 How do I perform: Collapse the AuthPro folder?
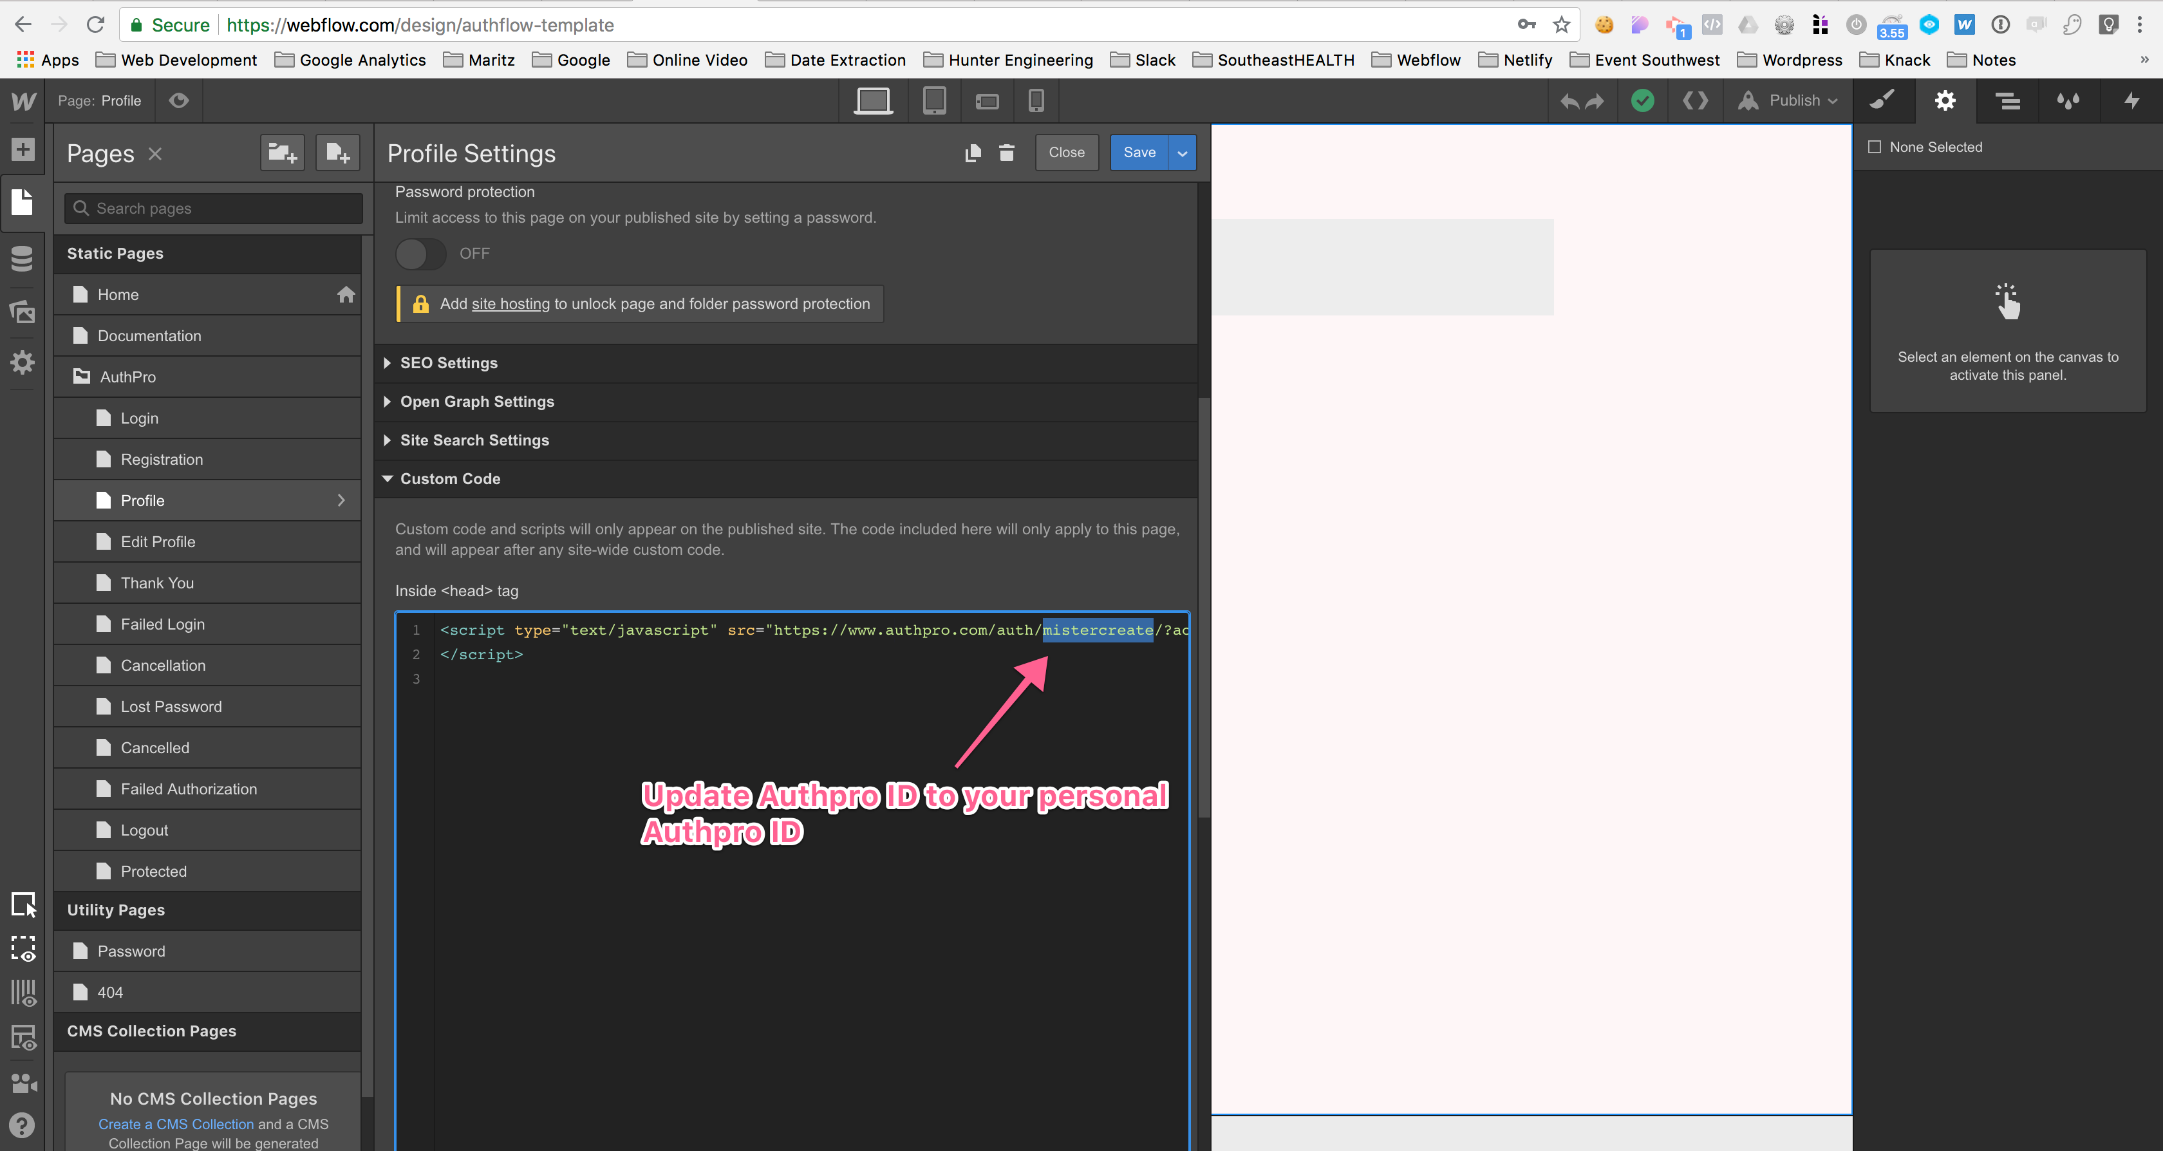tap(207, 377)
